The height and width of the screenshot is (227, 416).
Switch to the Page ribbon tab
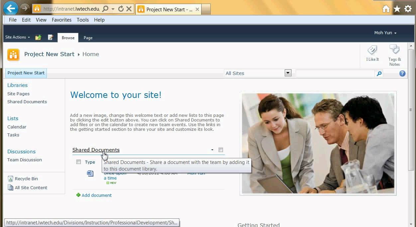pos(88,38)
